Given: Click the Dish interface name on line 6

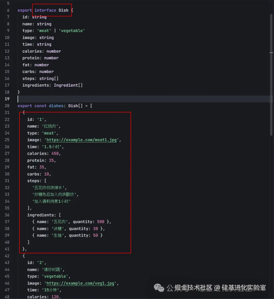Looking at the screenshot, I should pyautogui.click(x=63, y=10).
